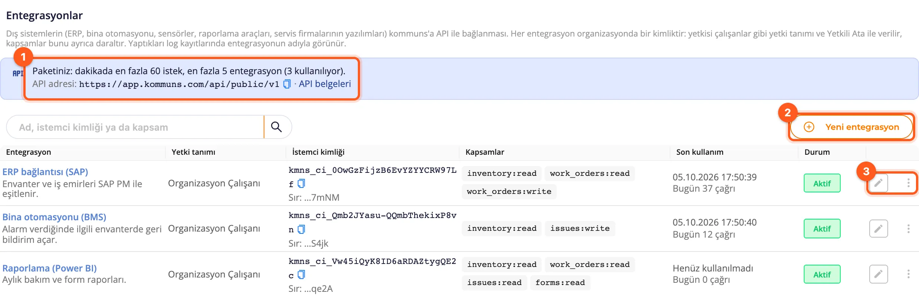Copy client ID of ERP bağlantısı (SAP)

point(301,183)
